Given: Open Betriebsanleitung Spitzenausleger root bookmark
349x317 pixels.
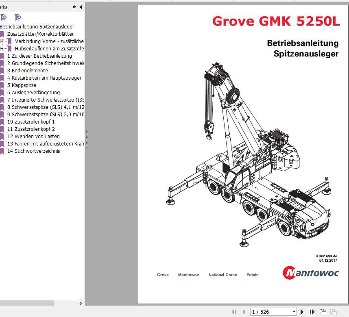Looking at the screenshot, I should coord(37,27).
